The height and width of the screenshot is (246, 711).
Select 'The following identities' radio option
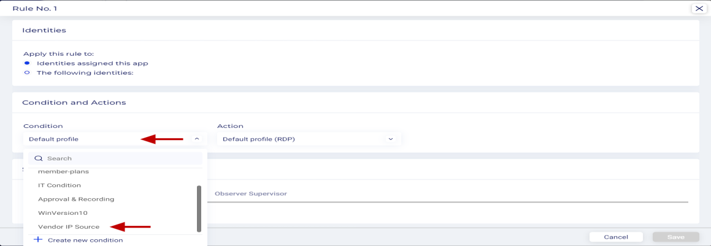click(27, 73)
